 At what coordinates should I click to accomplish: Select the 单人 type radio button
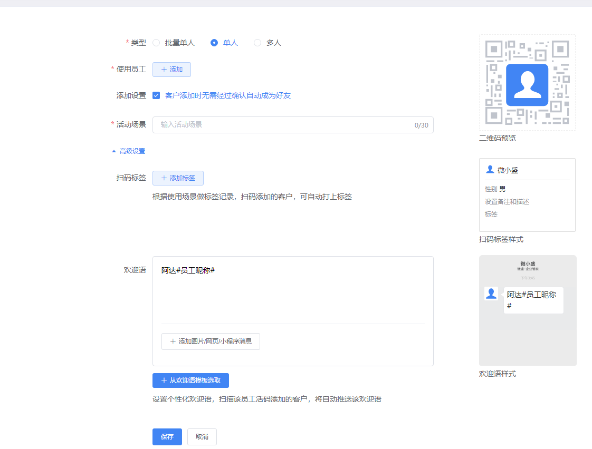coord(214,43)
